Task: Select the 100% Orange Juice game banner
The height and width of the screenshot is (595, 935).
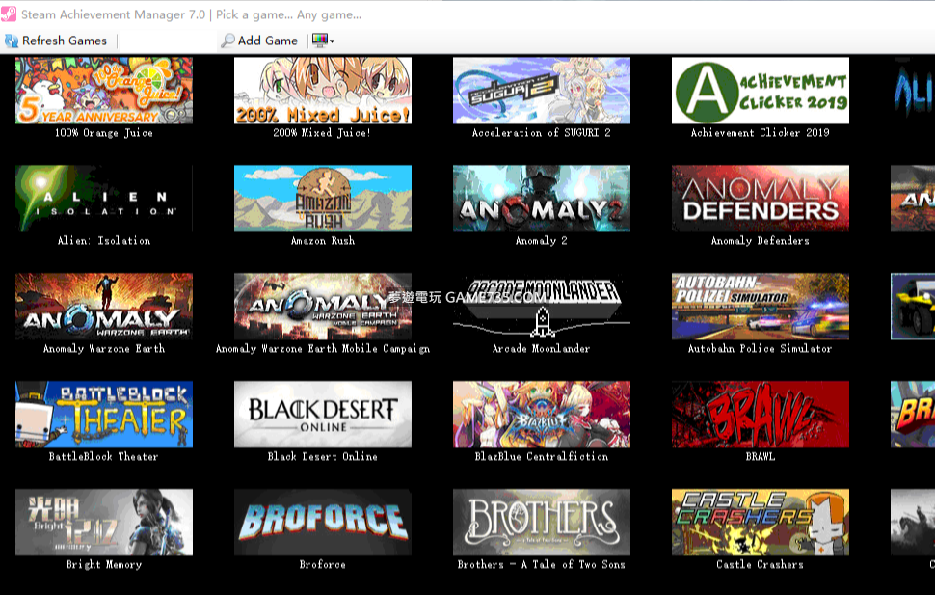Action: click(x=104, y=90)
